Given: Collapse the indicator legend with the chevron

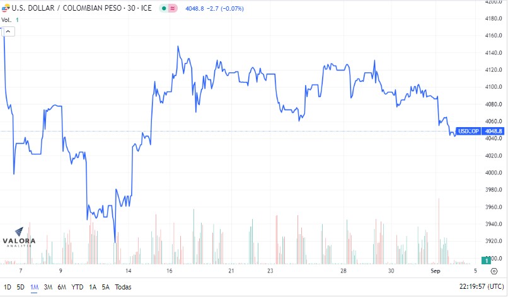Looking at the screenshot, I should point(8,31).
